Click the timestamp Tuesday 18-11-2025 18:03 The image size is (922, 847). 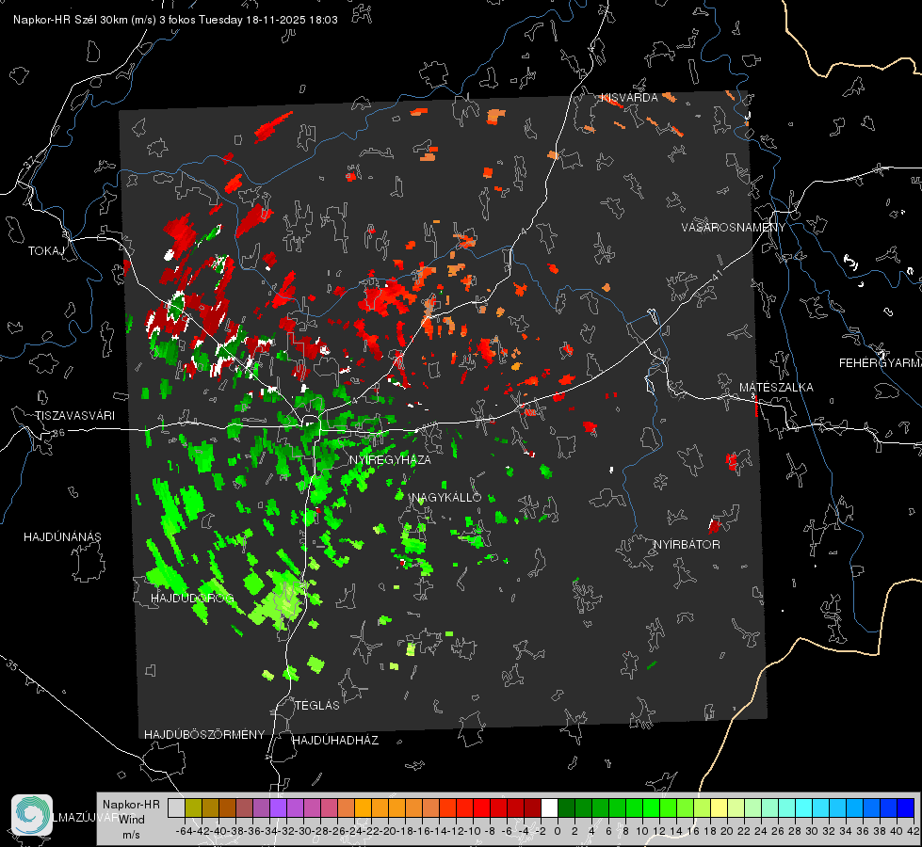click(x=268, y=20)
